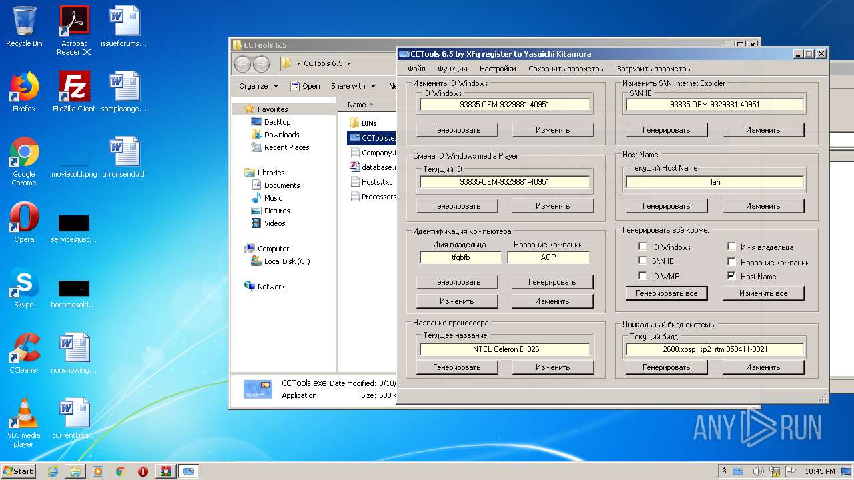Screen dimensions: 854x480
Task: Launch Acrobat Reader DC from desktop
Action: [x=74, y=30]
